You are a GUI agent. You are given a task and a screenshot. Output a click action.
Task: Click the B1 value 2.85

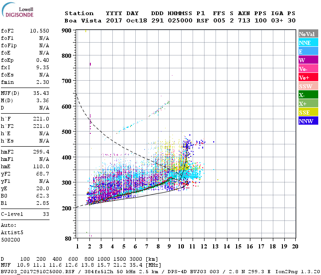click(x=43, y=203)
